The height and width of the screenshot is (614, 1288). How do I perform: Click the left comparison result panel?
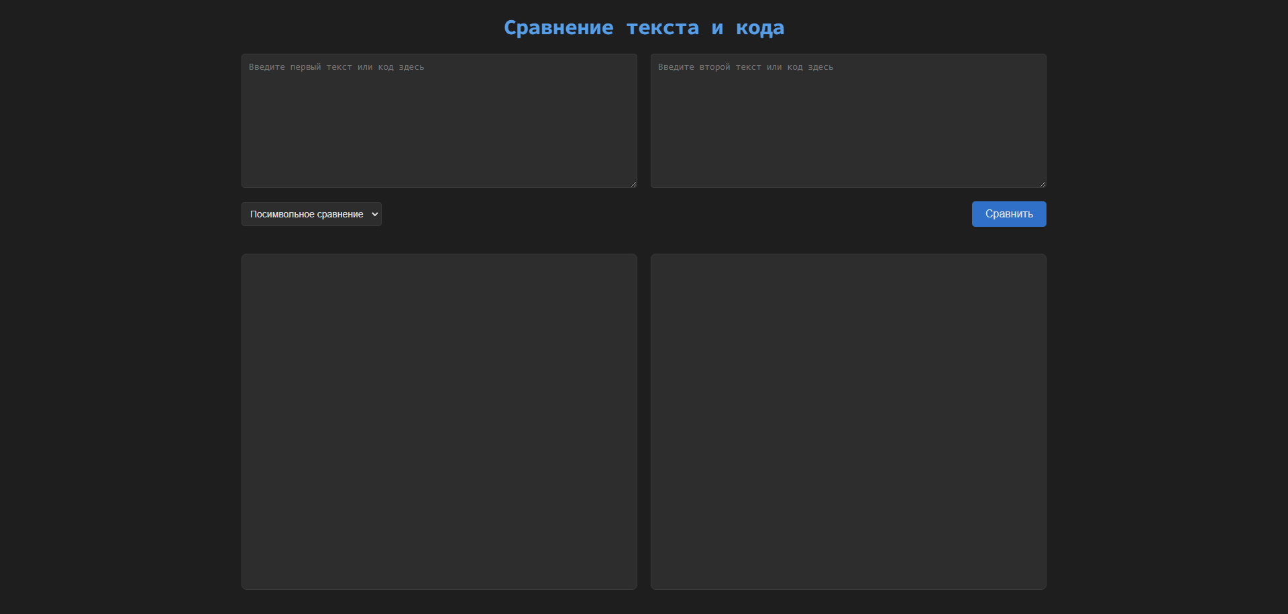tap(439, 421)
